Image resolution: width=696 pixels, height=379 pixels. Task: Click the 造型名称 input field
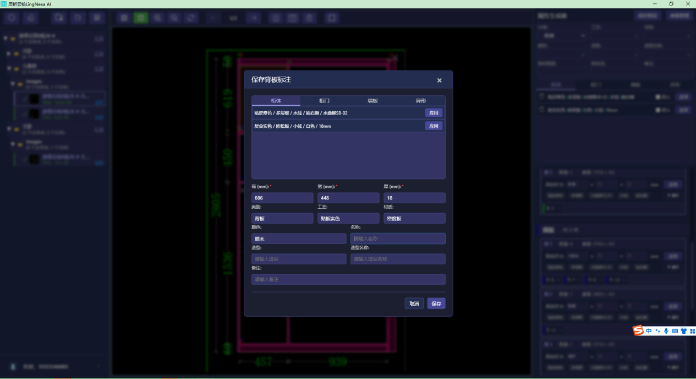(398, 259)
